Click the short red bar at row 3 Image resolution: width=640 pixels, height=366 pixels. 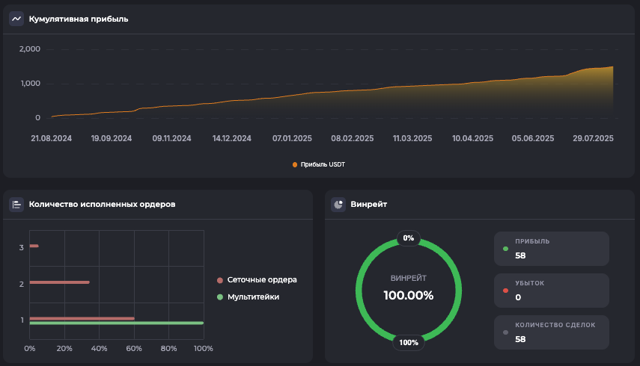click(34, 246)
